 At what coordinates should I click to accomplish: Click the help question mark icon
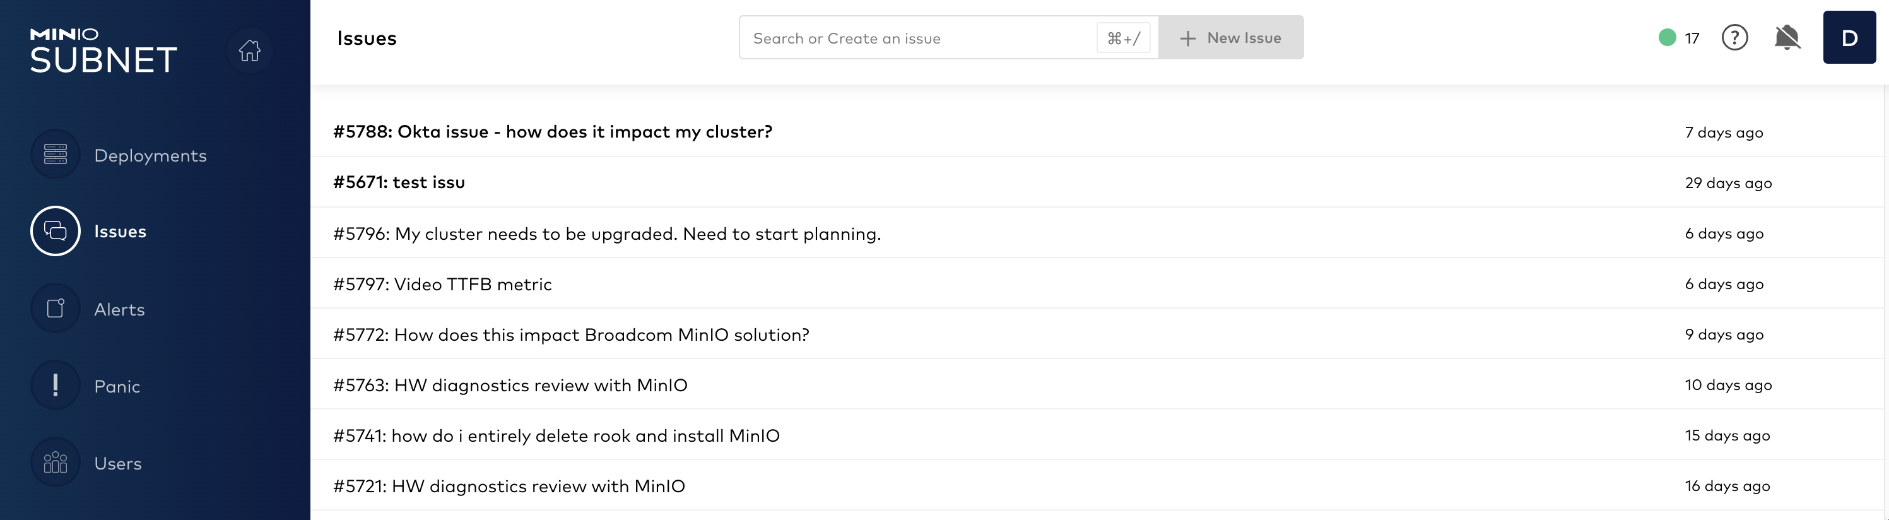pos(1734,37)
